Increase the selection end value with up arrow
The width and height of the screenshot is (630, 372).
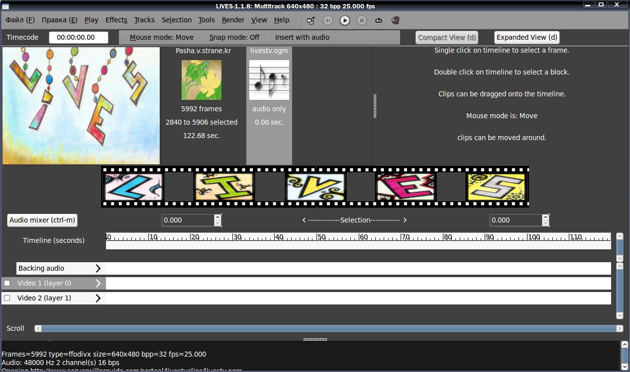[x=546, y=217]
